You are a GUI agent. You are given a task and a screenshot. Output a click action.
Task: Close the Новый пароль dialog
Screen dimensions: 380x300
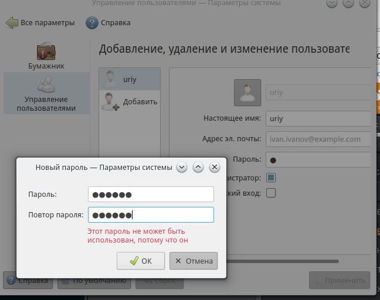pyautogui.click(x=215, y=167)
